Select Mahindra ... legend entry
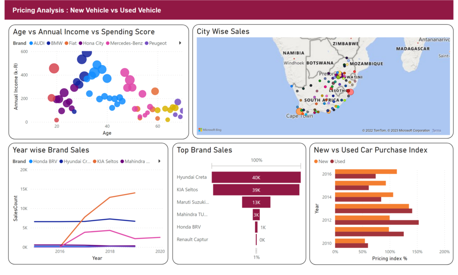This screenshot has height=275, width=458. pos(135,161)
